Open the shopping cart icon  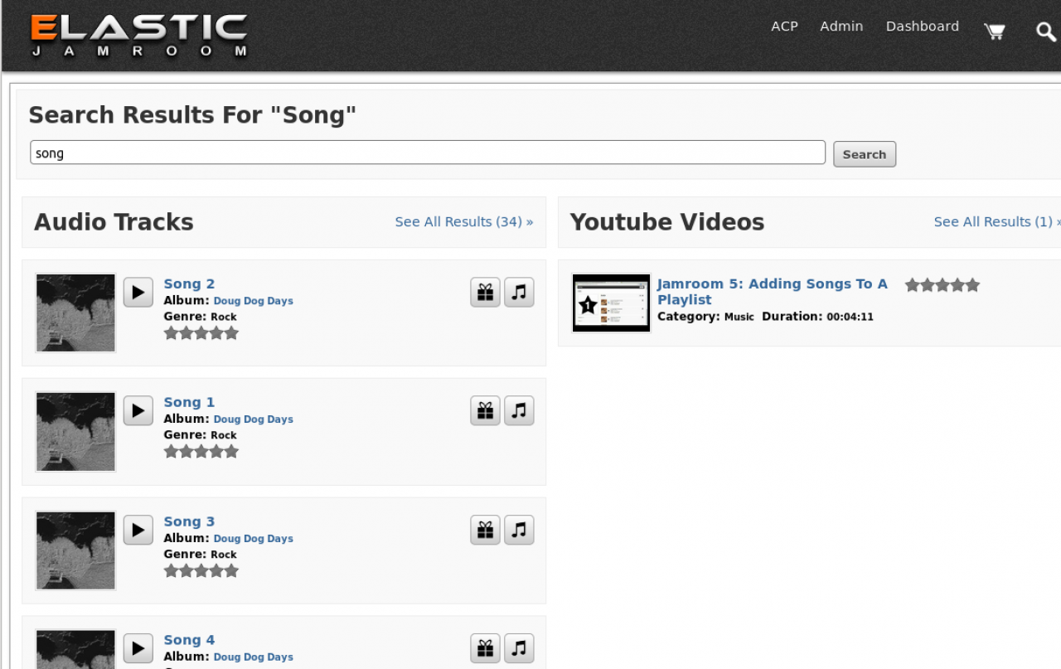(994, 32)
